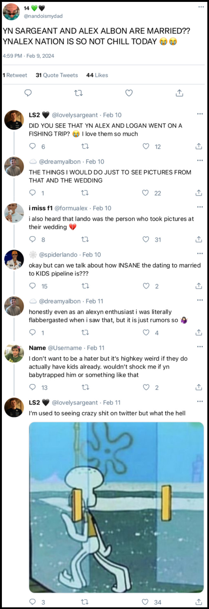Open @nandoismydad's profile picture
The image size is (209, 609).
point(11,12)
